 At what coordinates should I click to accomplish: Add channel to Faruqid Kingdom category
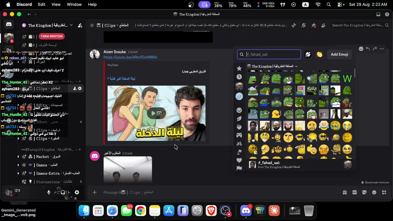[x=80, y=149]
